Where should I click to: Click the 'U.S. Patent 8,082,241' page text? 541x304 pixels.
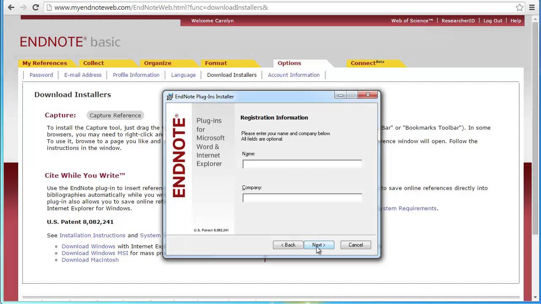[80, 222]
